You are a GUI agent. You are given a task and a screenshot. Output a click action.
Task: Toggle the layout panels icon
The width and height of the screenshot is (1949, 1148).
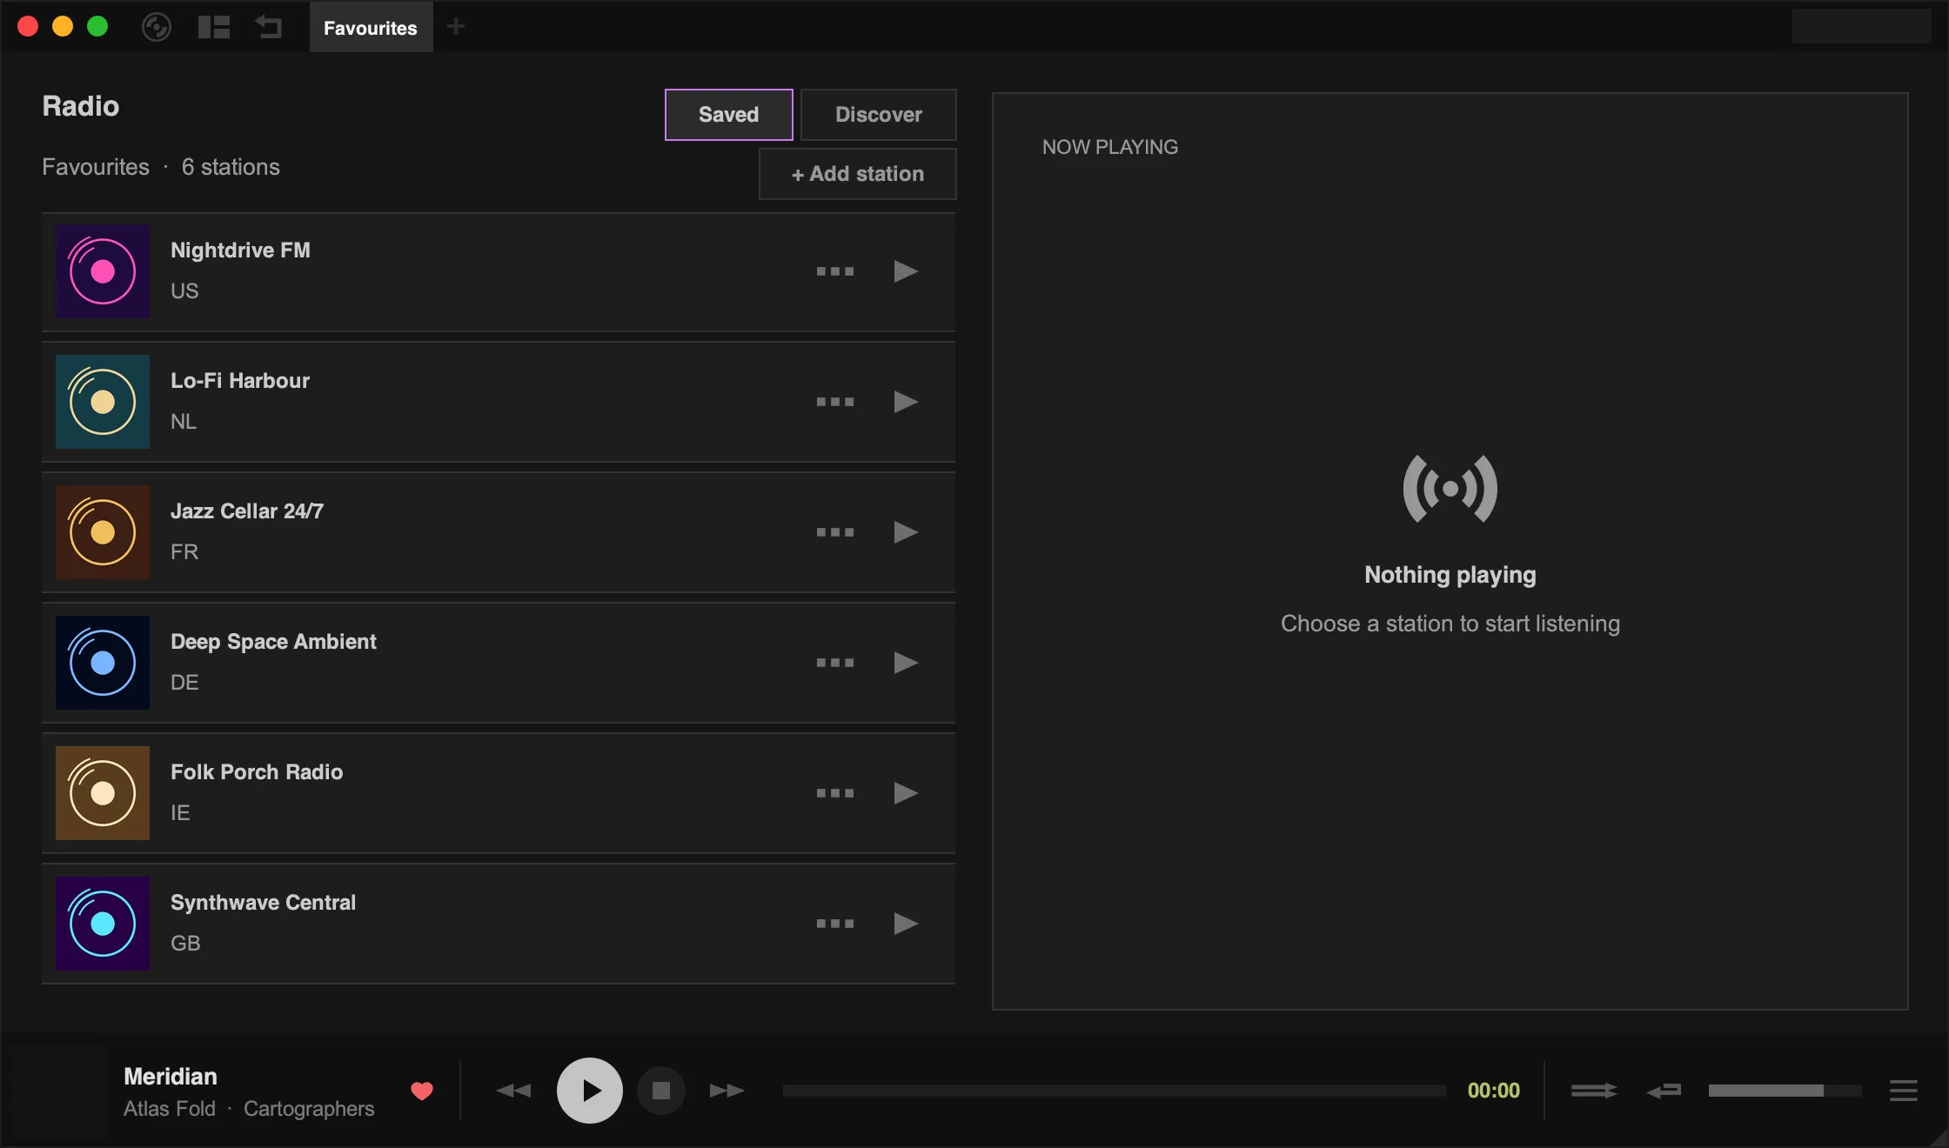[214, 28]
